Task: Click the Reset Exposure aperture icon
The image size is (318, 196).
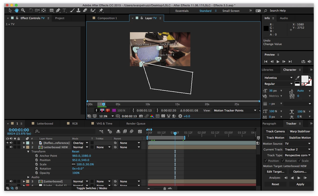Action: [180, 116]
